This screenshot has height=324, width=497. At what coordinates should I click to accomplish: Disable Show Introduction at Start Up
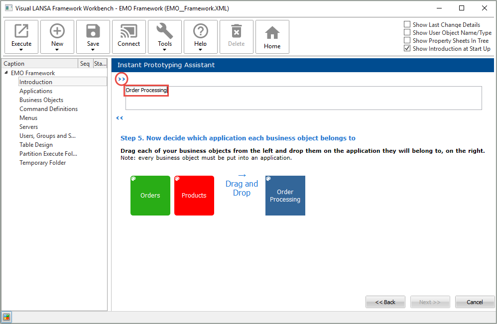[x=407, y=48]
